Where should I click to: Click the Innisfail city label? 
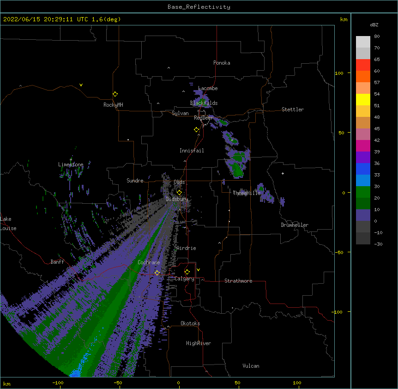192,151
